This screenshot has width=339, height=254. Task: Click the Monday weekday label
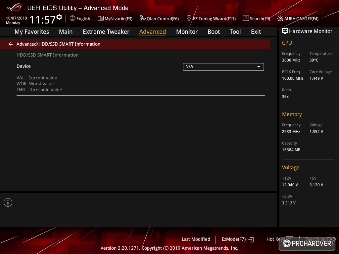(13, 23)
